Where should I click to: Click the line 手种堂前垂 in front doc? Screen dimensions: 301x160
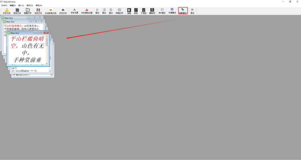pyautogui.click(x=27, y=60)
